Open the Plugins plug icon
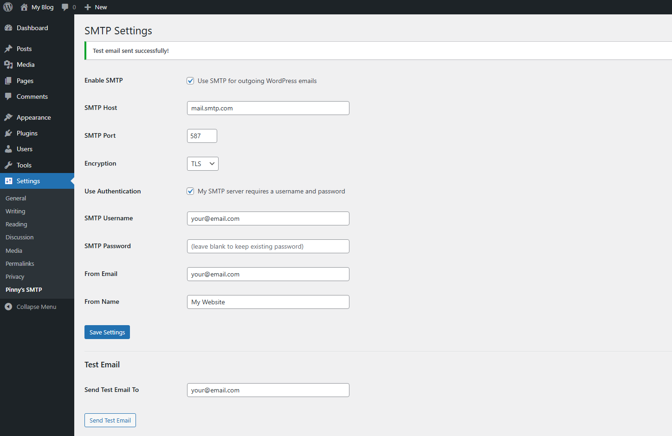Viewport: 672px width, 436px height. [x=8, y=133]
